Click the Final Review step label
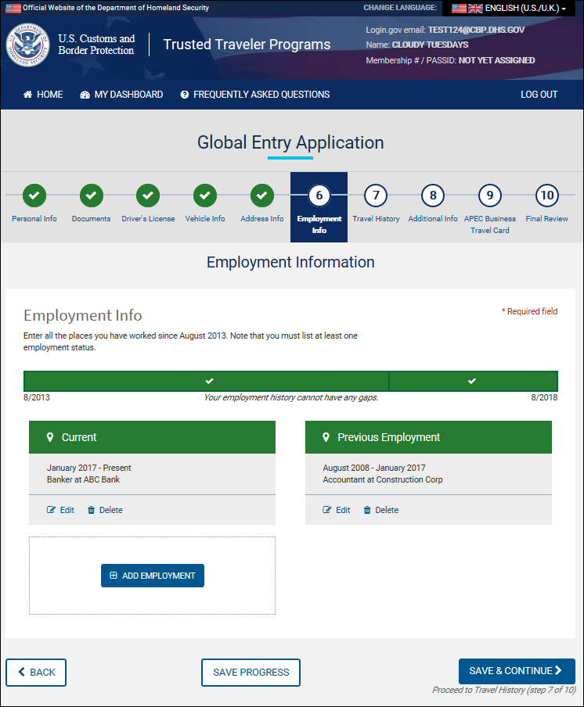584x707 pixels. pyautogui.click(x=547, y=219)
